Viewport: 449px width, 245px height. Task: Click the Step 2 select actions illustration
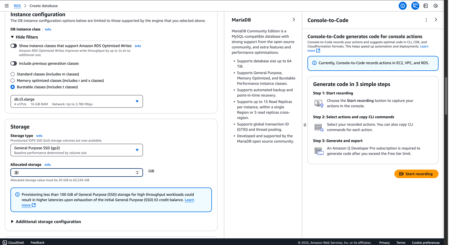(319, 127)
